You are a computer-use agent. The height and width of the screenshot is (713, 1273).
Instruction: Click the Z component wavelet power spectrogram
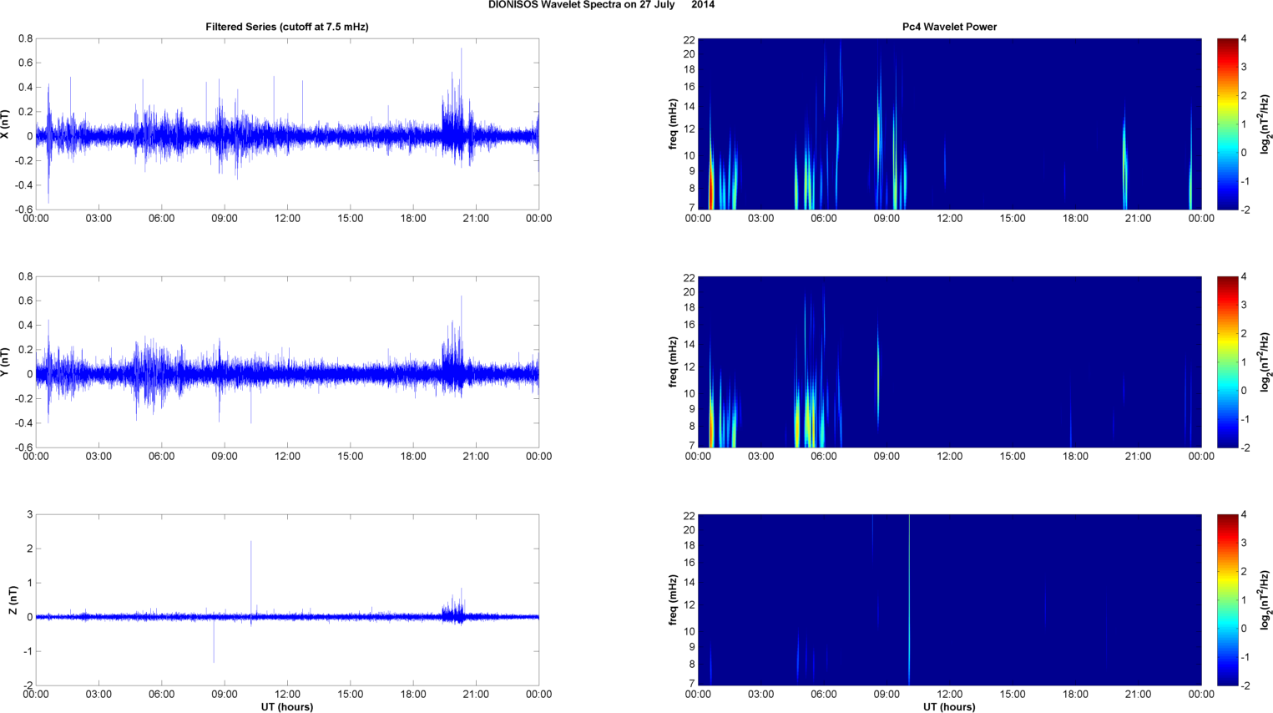tap(949, 599)
